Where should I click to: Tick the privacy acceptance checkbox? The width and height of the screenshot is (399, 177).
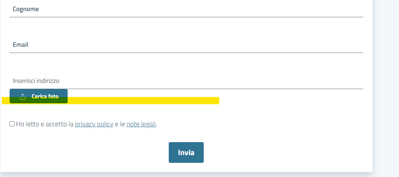[x=12, y=124]
